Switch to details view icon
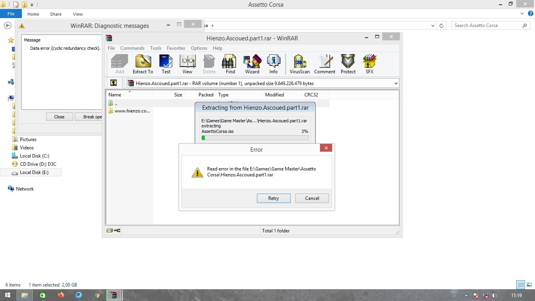The height and width of the screenshot is (301, 535). point(521,285)
